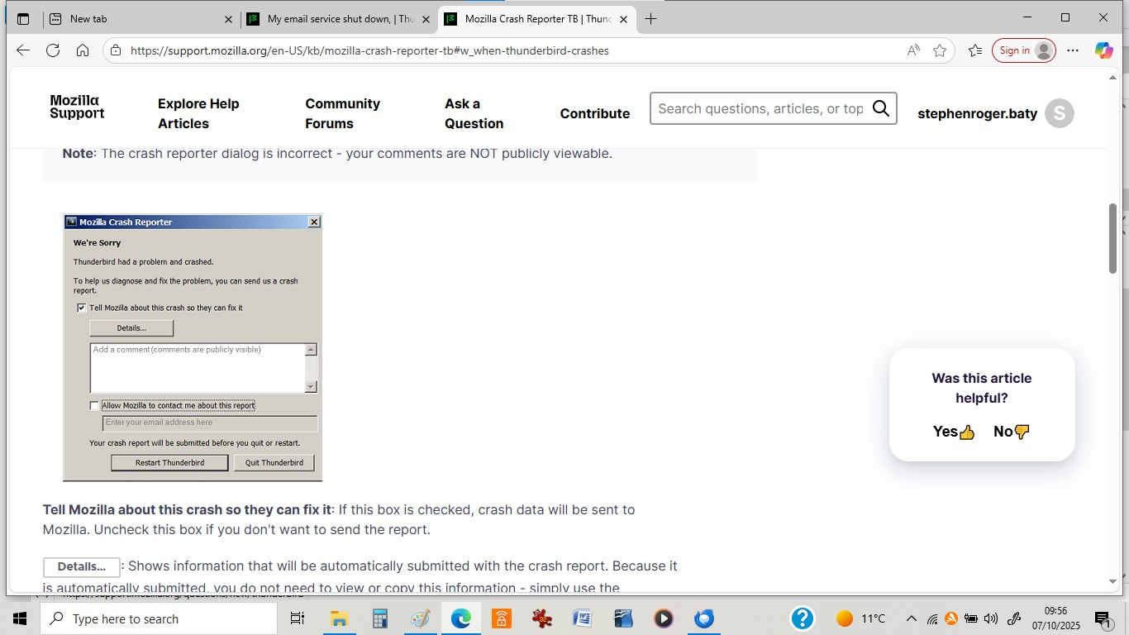Image resolution: width=1129 pixels, height=635 pixels.
Task: Click the Mozilla Crash Reporter dialog image
Action: click(193, 347)
